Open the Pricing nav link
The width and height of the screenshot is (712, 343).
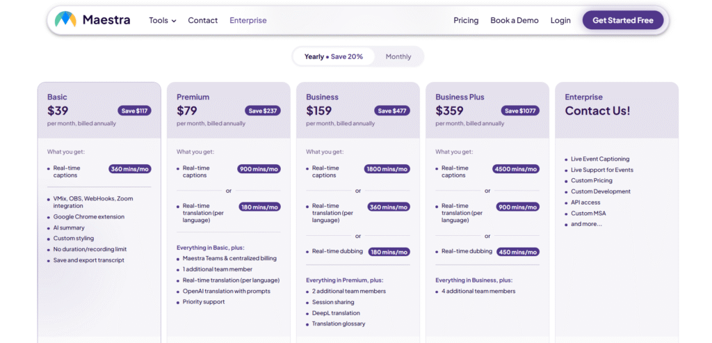466,20
